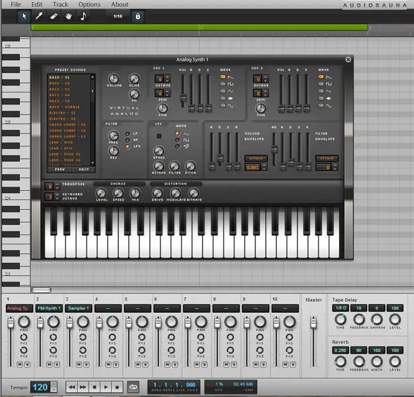Open the File menu

16,5
